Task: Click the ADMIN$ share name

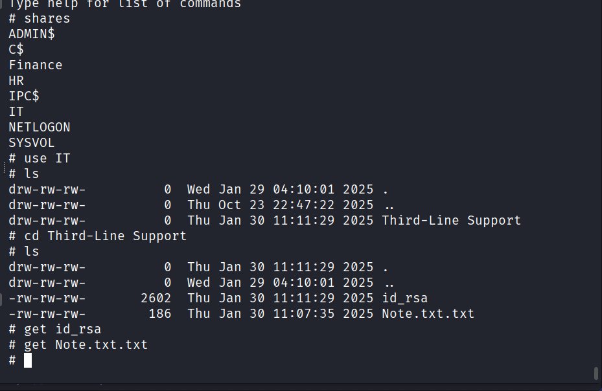Action: click(x=32, y=34)
